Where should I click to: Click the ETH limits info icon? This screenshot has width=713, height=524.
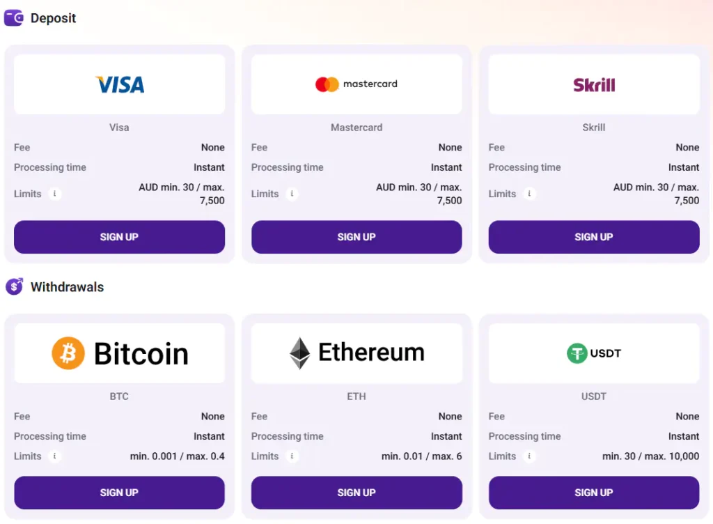click(292, 456)
